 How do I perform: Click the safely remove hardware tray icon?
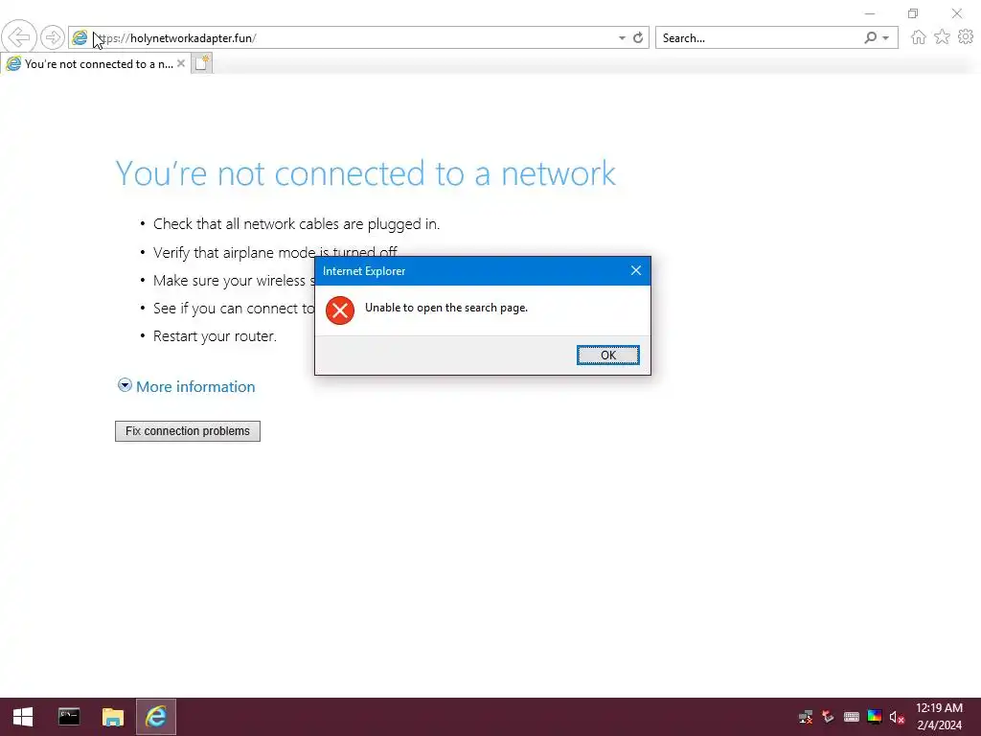(829, 717)
